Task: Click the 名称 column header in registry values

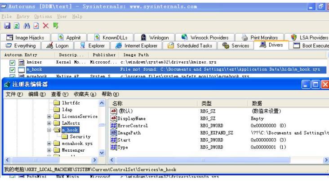Action: point(153,104)
